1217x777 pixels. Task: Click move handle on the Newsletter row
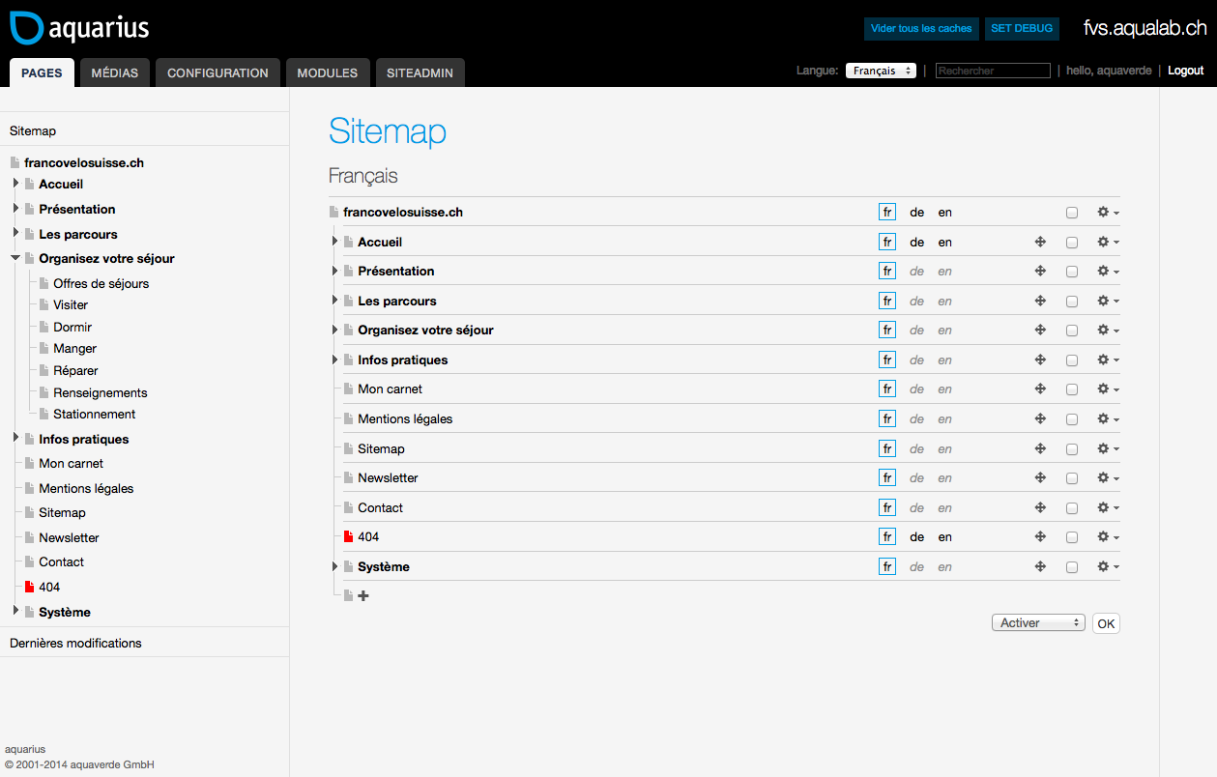[1040, 478]
